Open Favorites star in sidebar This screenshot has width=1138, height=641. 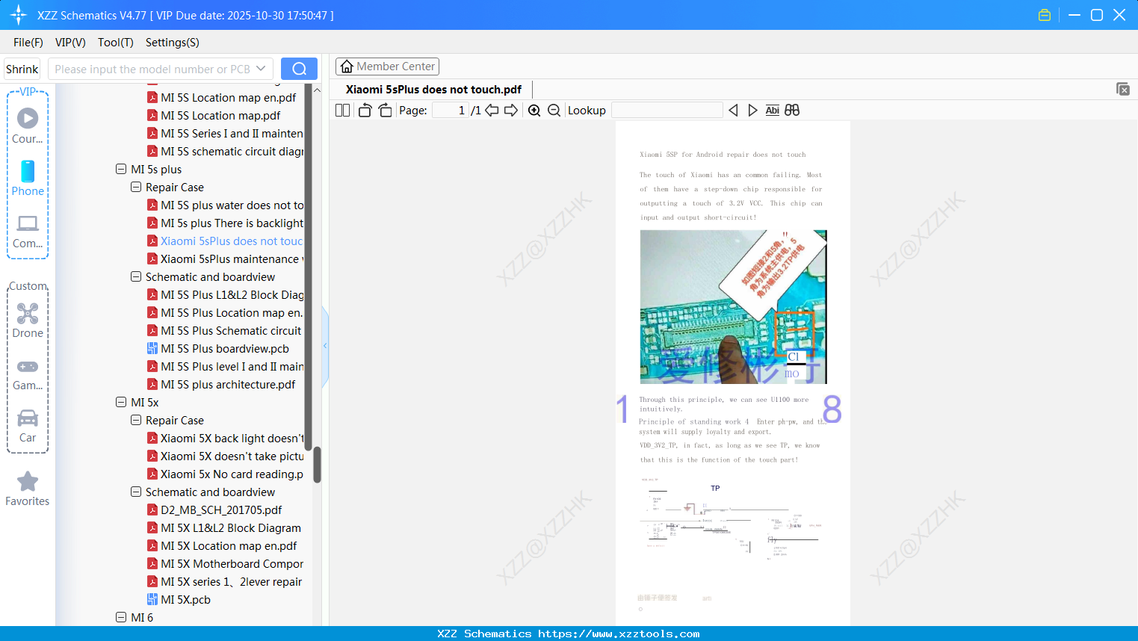(x=28, y=489)
